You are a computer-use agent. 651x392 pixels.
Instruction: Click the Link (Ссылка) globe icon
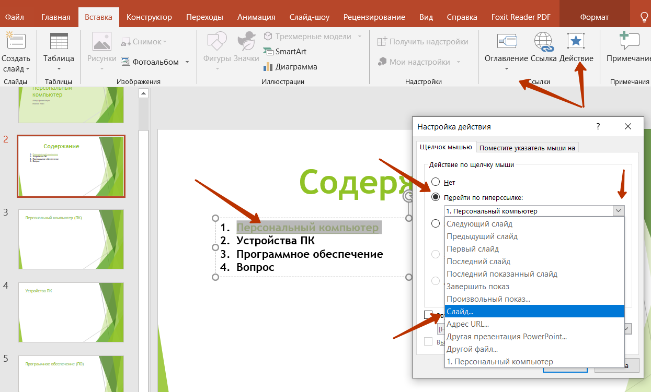pyautogui.click(x=544, y=42)
